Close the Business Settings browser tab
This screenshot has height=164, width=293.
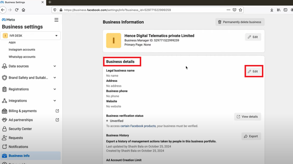(43, 2)
